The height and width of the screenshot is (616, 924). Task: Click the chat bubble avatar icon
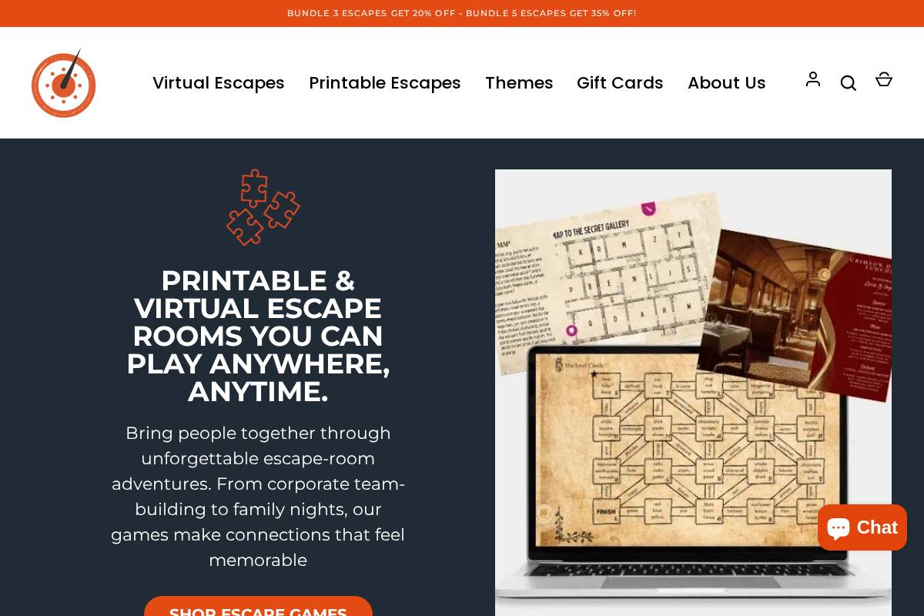coord(839,527)
